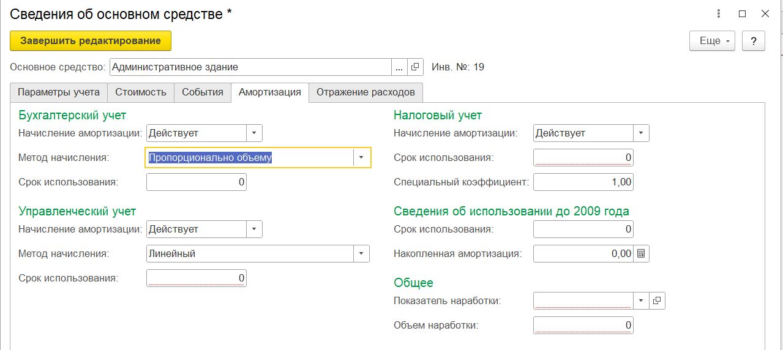Click the ellipsis select button for Основное средство
Screen dimensions: 783x350
coord(399,67)
